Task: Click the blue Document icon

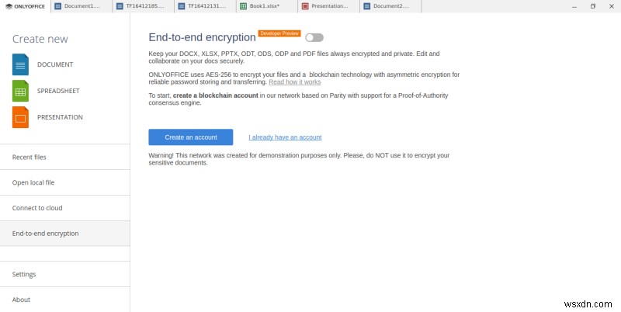Action: pyautogui.click(x=20, y=64)
